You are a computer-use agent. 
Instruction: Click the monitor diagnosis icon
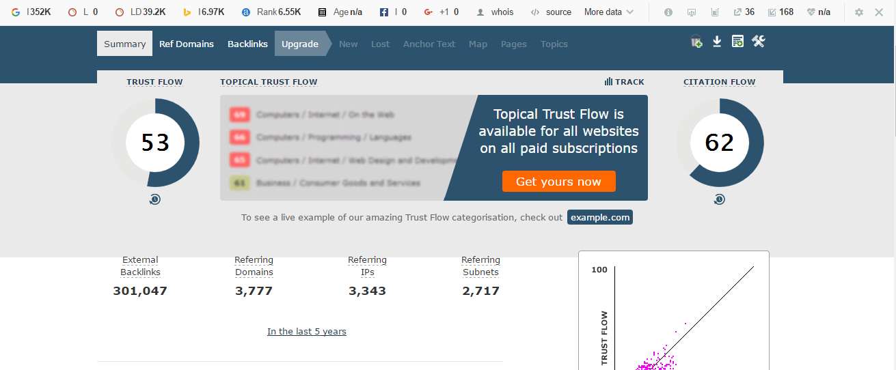tap(692, 12)
